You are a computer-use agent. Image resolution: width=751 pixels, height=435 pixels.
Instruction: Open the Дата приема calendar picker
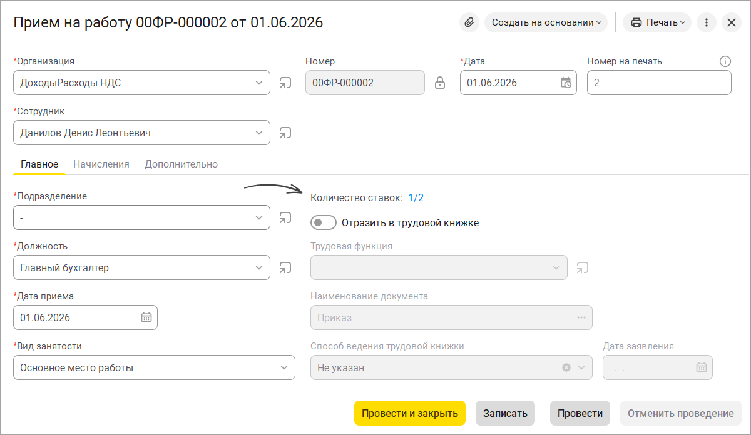[x=146, y=317]
